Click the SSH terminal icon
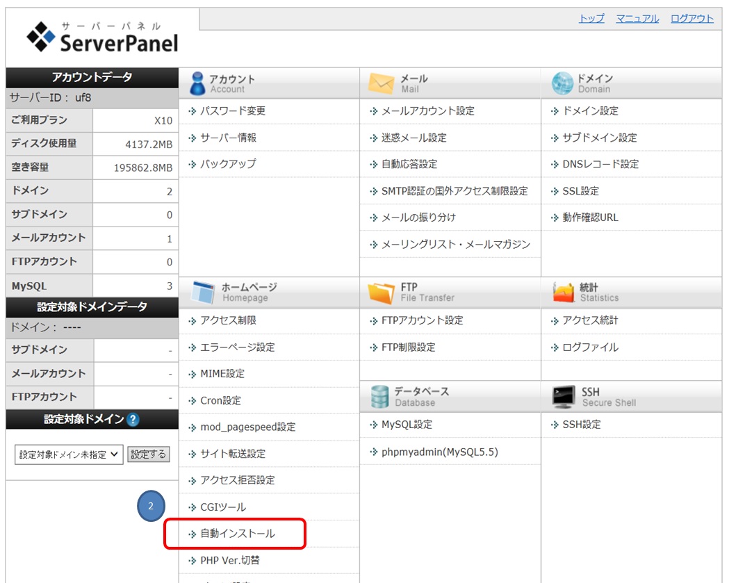Viewport: 729px width, 583px height. pos(564,397)
